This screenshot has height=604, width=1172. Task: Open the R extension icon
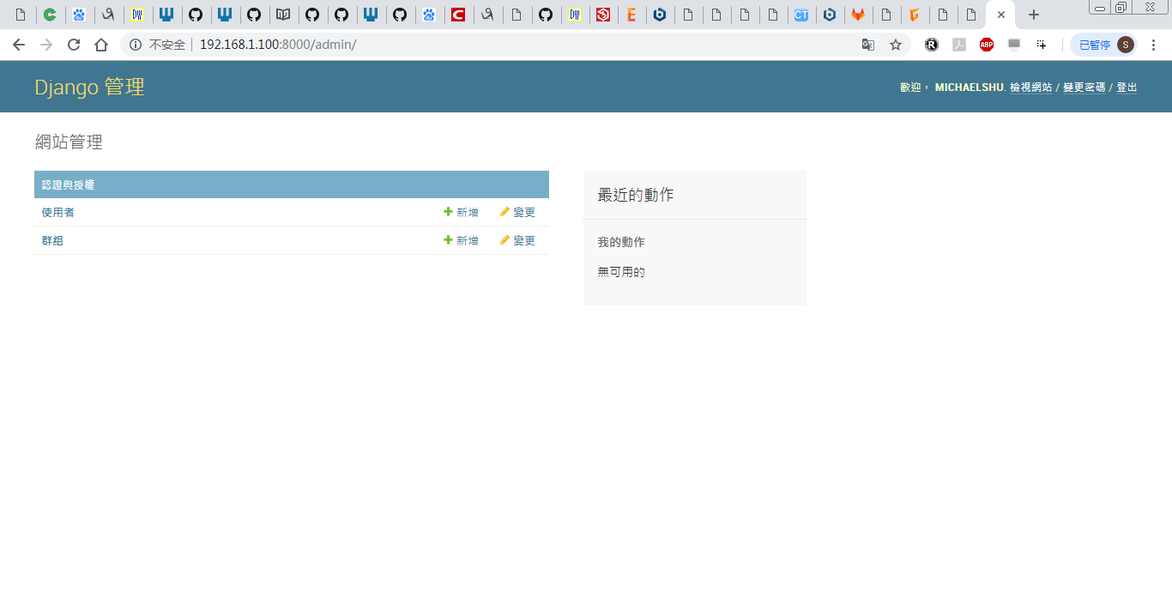tap(932, 45)
